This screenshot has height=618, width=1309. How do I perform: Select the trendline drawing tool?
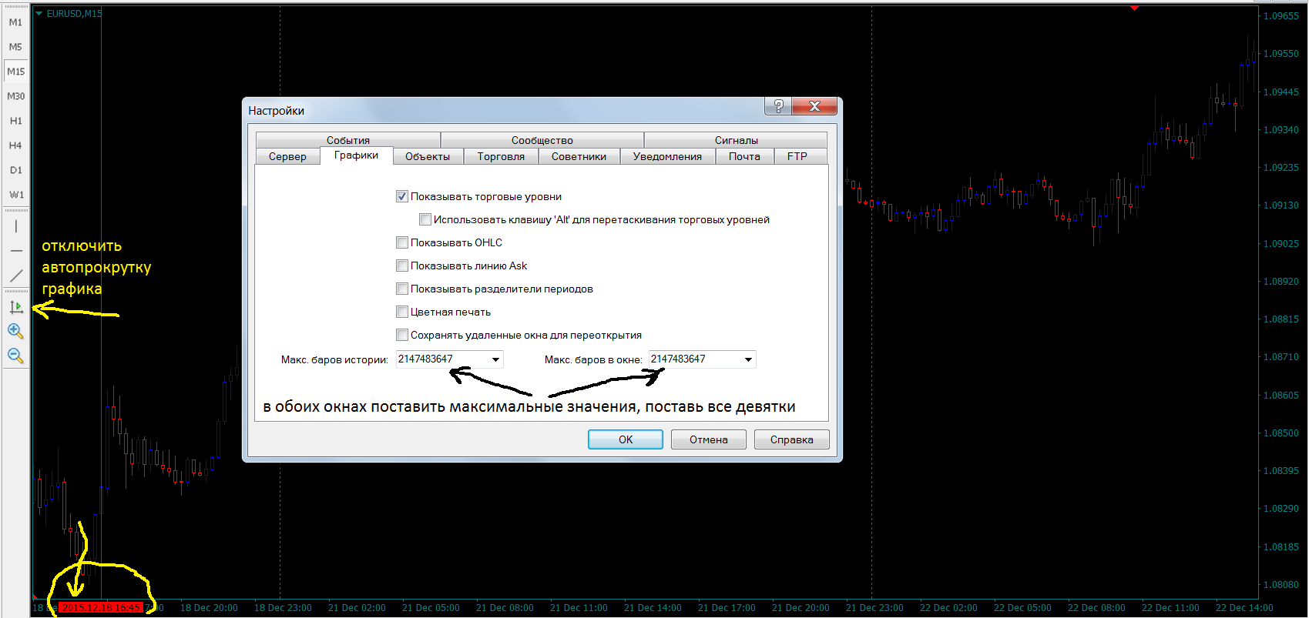[15, 276]
